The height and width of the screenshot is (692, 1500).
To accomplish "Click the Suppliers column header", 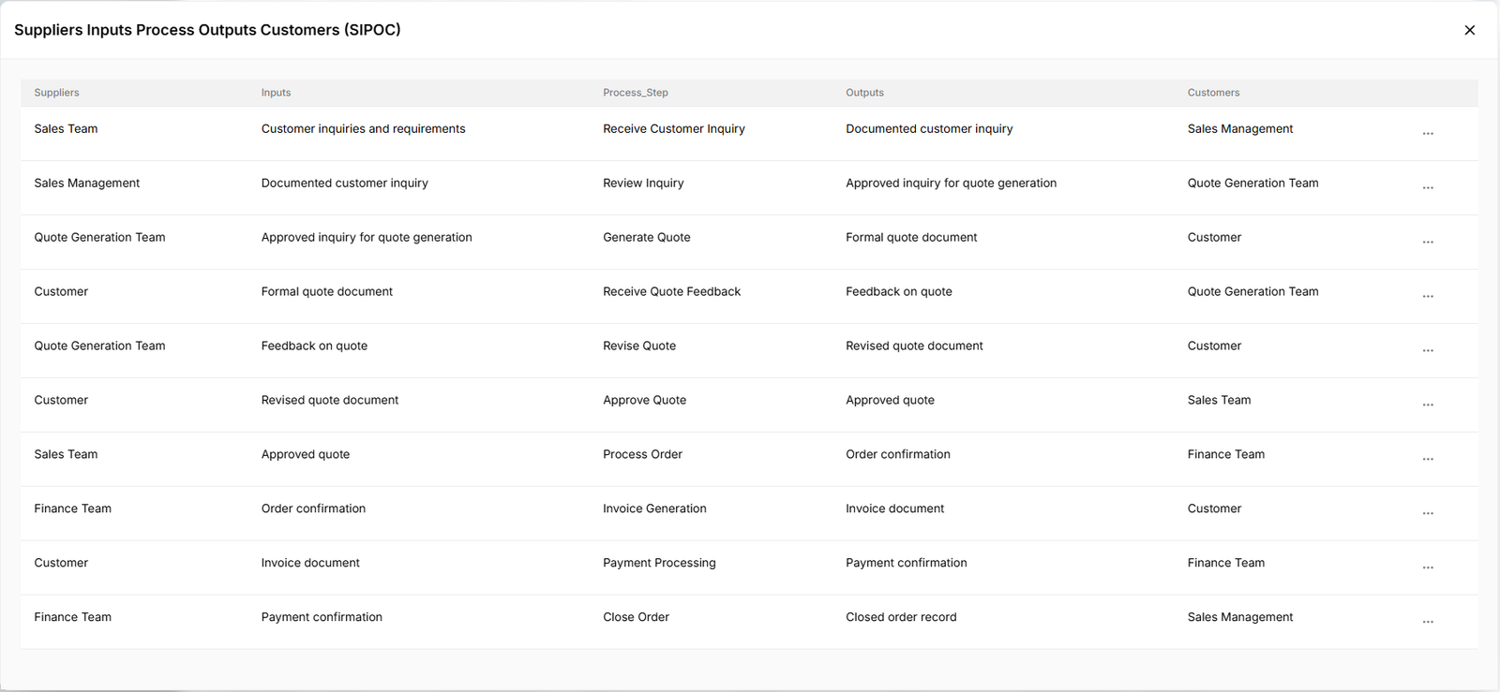I will [x=56, y=93].
